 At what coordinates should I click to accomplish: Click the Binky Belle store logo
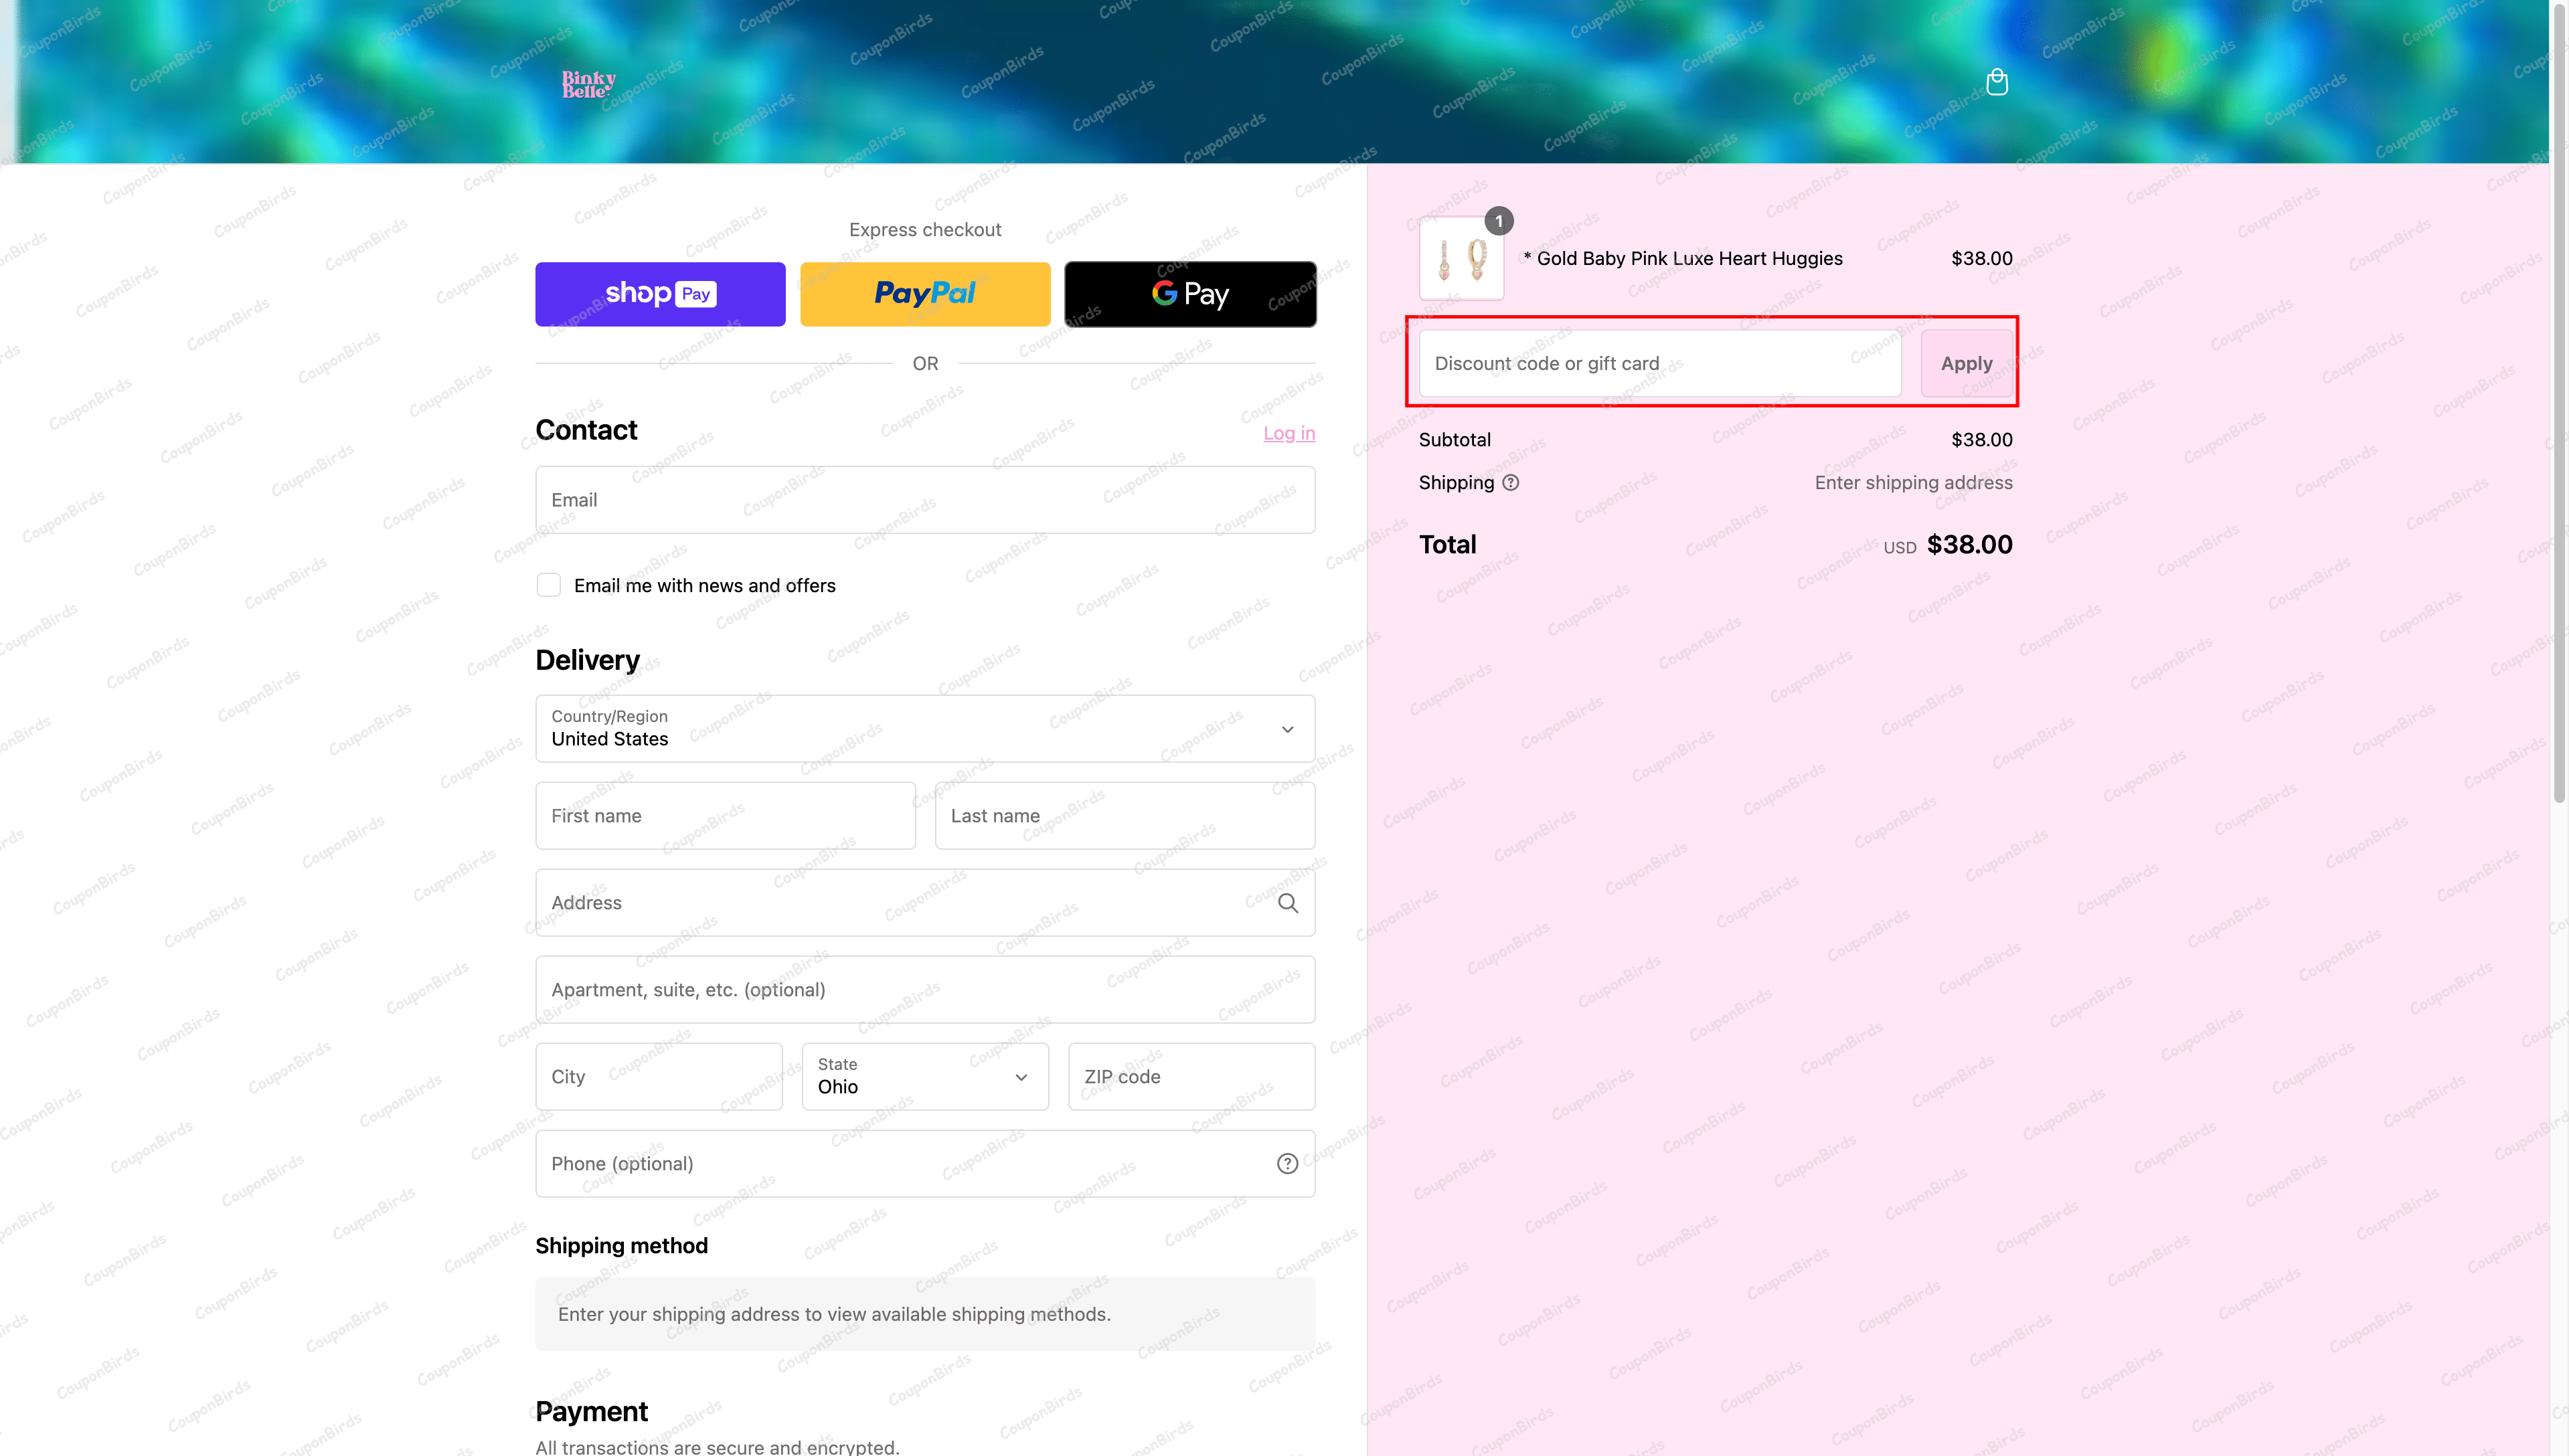coord(588,84)
